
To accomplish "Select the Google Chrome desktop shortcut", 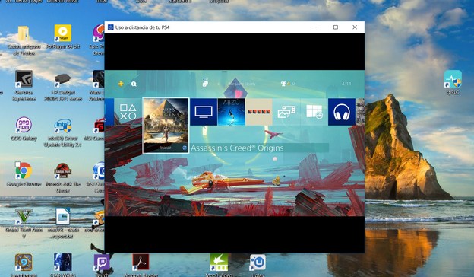I will 24,174.
